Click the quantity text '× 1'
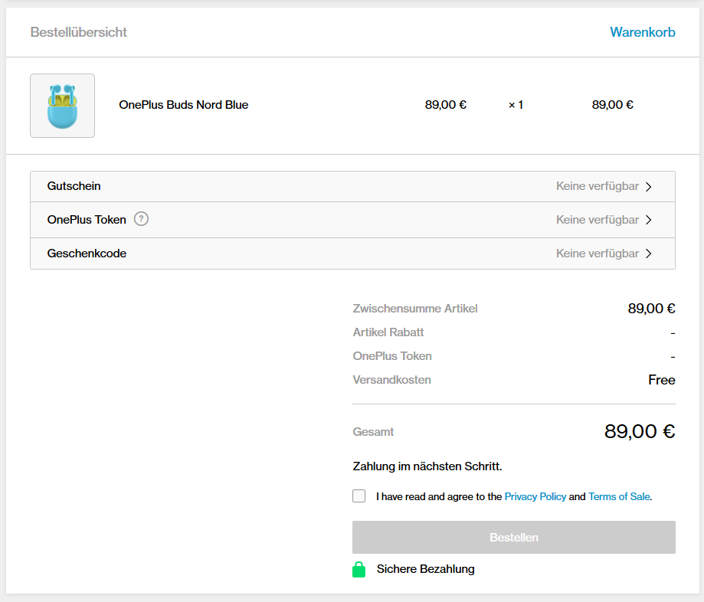Image resolution: width=704 pixels, height=602 pixels. (516, 105)
